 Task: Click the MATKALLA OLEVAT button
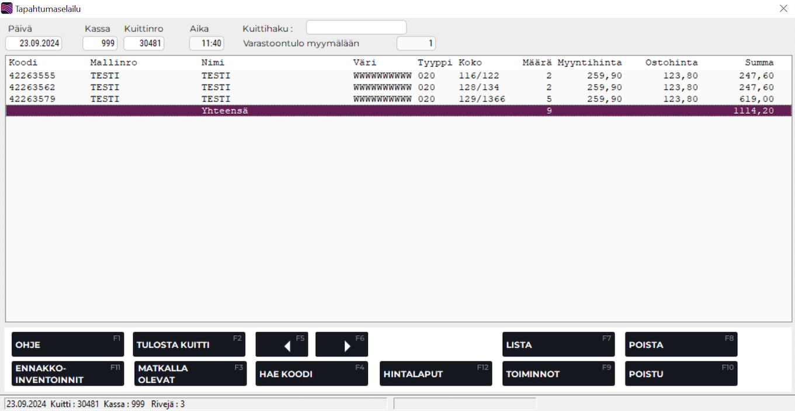190,374
